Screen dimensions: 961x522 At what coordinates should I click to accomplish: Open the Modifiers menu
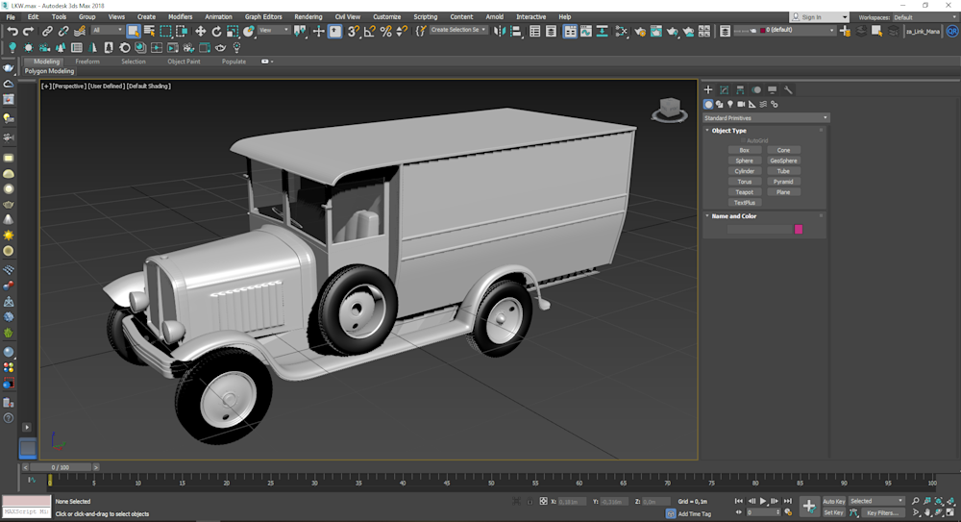[180, 16]
